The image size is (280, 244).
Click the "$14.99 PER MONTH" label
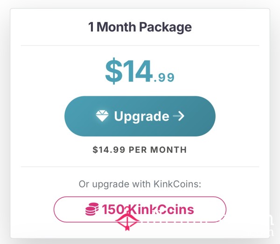pyautogui.click(x=140, y=150)
